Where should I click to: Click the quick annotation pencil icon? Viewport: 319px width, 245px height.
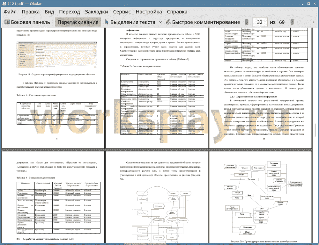(x=168, y=22)
